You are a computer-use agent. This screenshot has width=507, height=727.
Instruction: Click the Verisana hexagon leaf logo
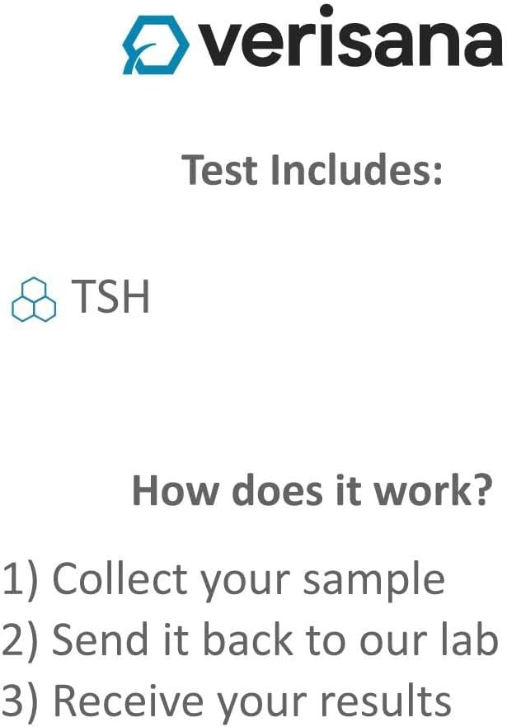click(x=156, y=46)
